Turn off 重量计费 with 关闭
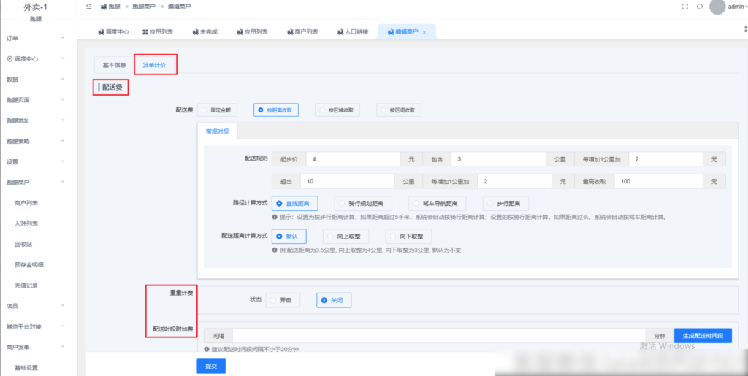Image resolution: width=748 pixels, height=376 pixels. pyautogui.click(x=334, y=300)
